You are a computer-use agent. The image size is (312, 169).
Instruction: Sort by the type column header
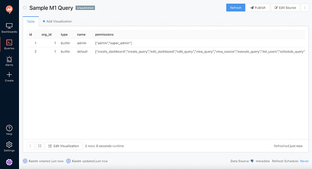64,34
